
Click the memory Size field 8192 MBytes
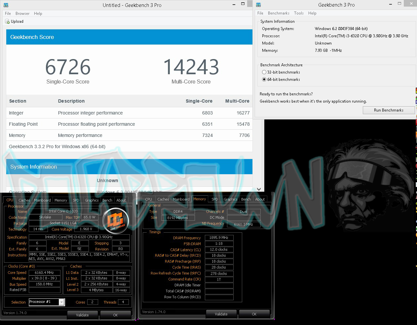click(178, 218)
